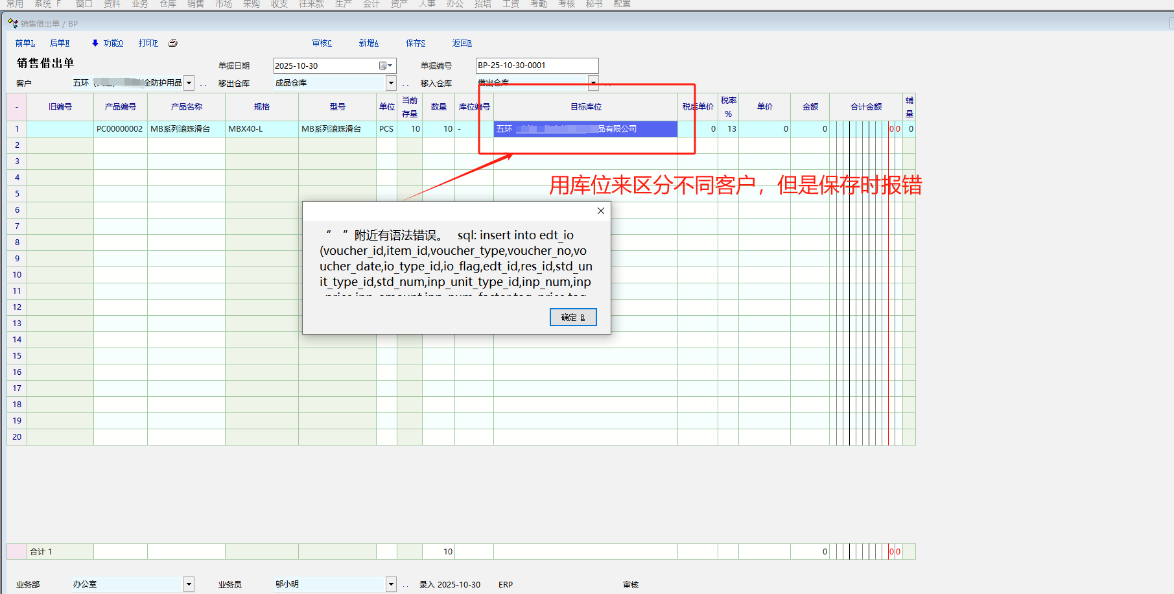Screen dimensions: 1174x594
Task: Go to previous voucher with 前单
Action: (25, 43)
